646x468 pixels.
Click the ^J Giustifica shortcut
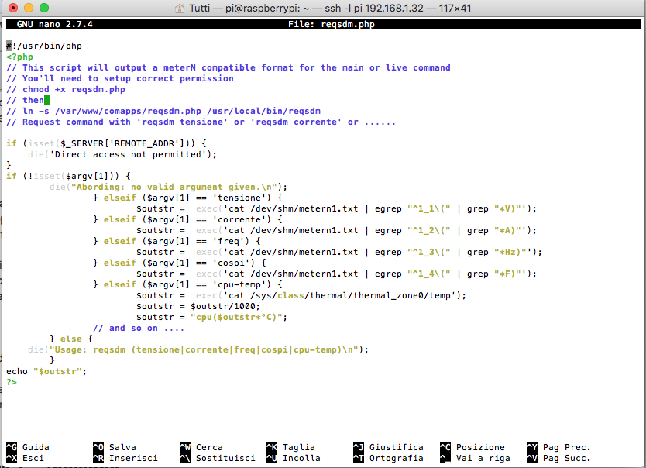tap(388, 447)
